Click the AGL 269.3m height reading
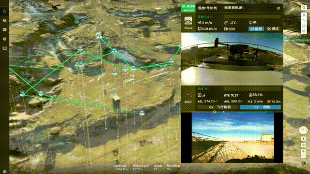 233,101
